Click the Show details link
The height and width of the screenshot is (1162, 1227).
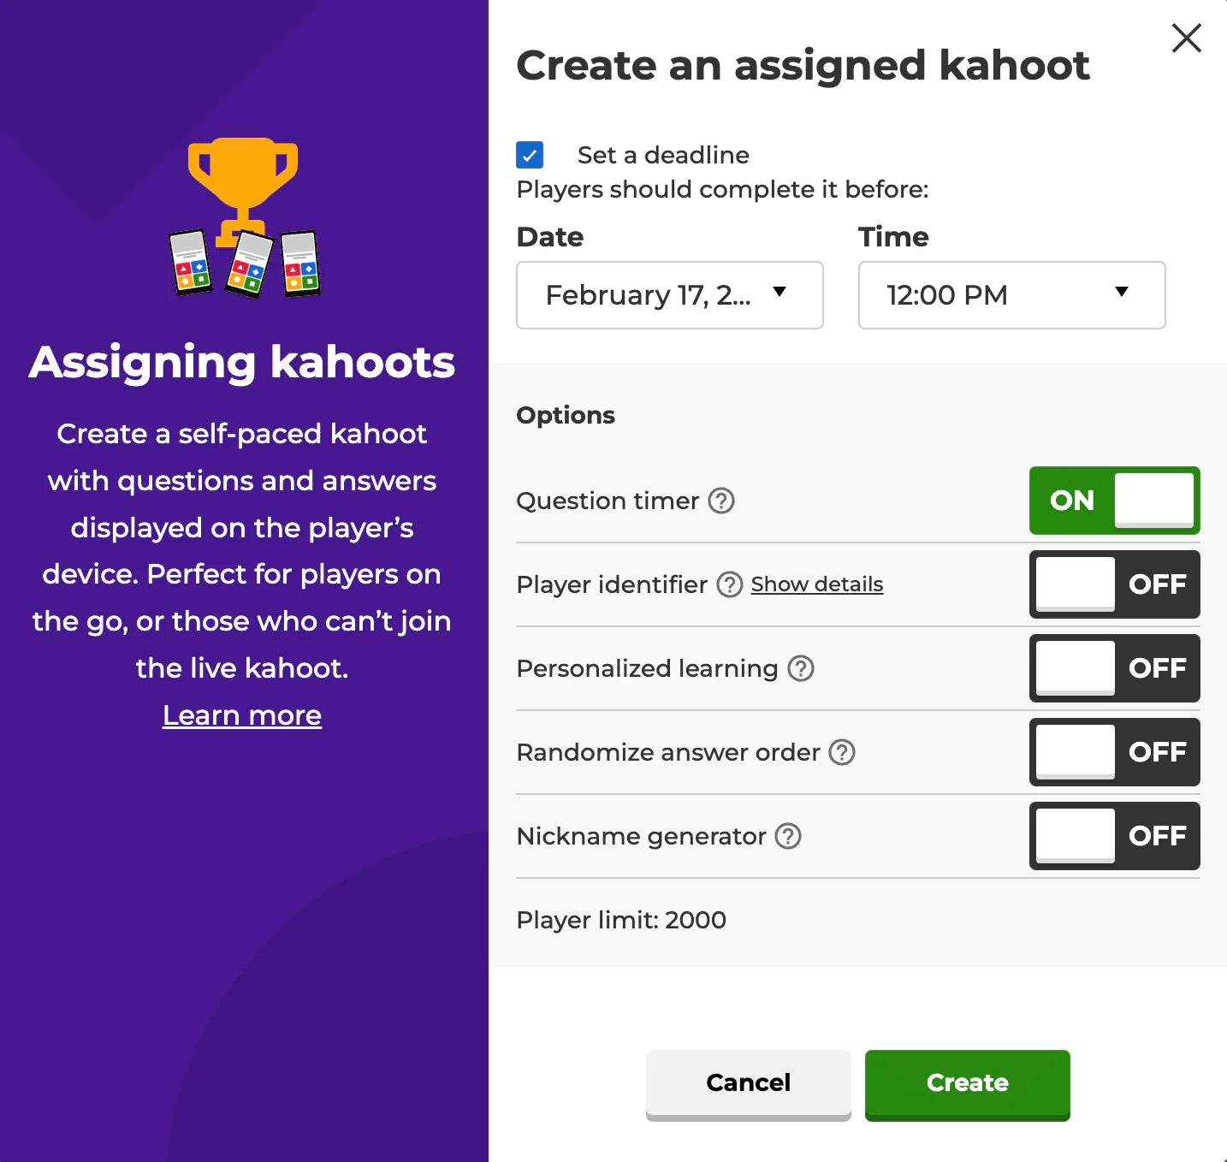tap(817, 584)
